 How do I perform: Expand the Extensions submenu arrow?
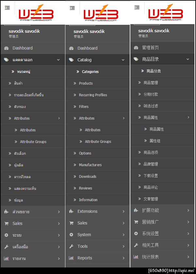pos(123,212)
